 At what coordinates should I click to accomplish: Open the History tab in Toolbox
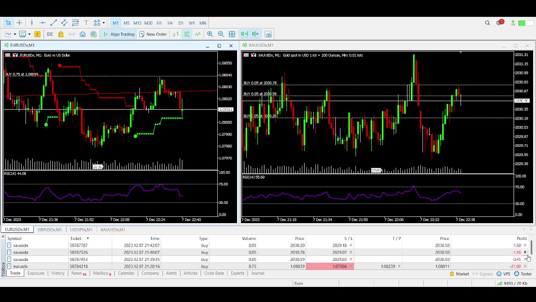(58, 273)
